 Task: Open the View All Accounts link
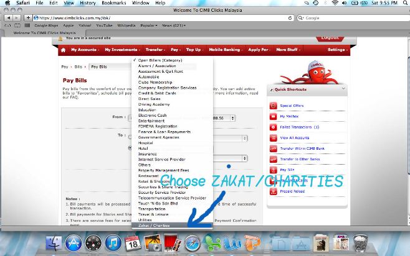pos(295,138)
